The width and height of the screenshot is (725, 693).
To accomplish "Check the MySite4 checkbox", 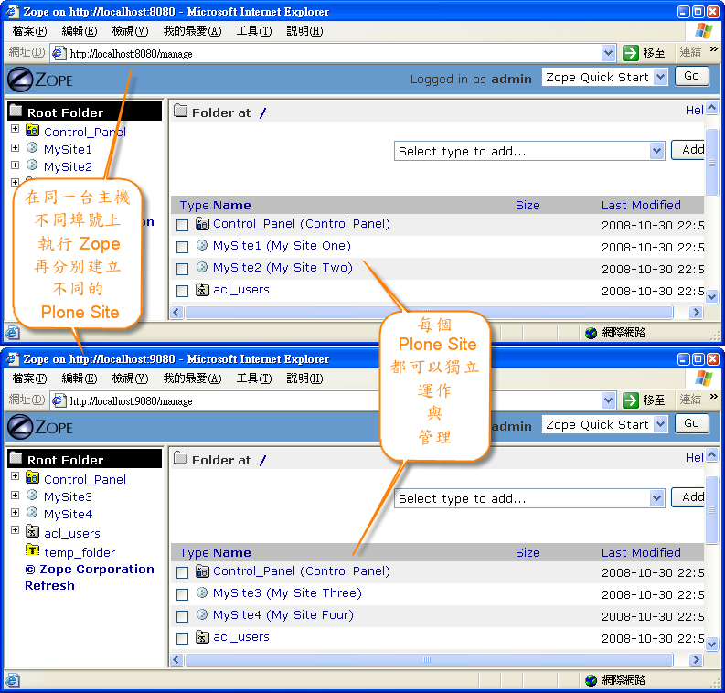I will pos(182,616).
